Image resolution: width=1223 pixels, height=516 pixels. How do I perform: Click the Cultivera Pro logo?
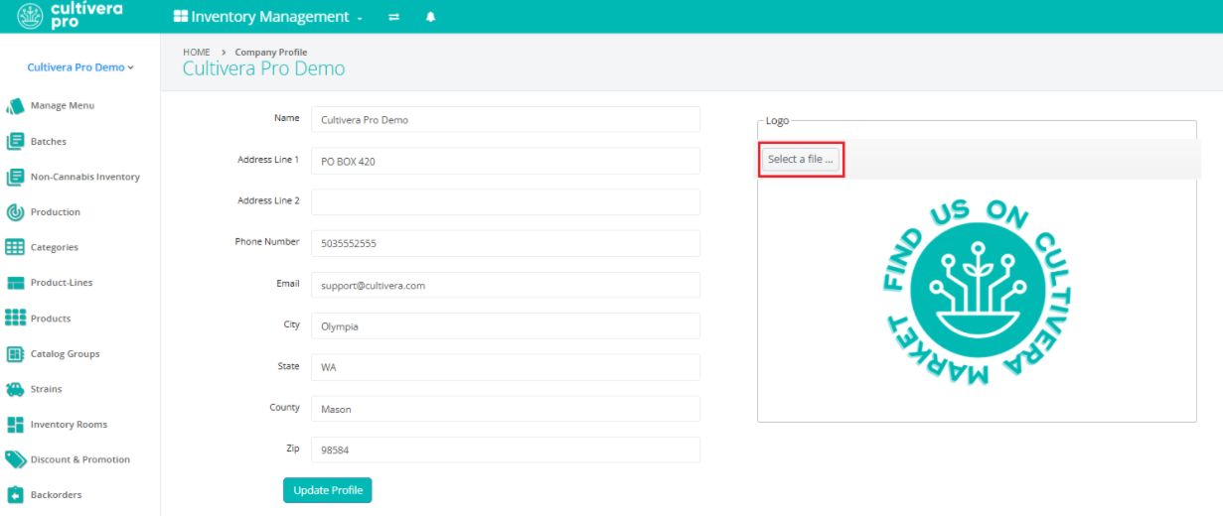point(70,16)
